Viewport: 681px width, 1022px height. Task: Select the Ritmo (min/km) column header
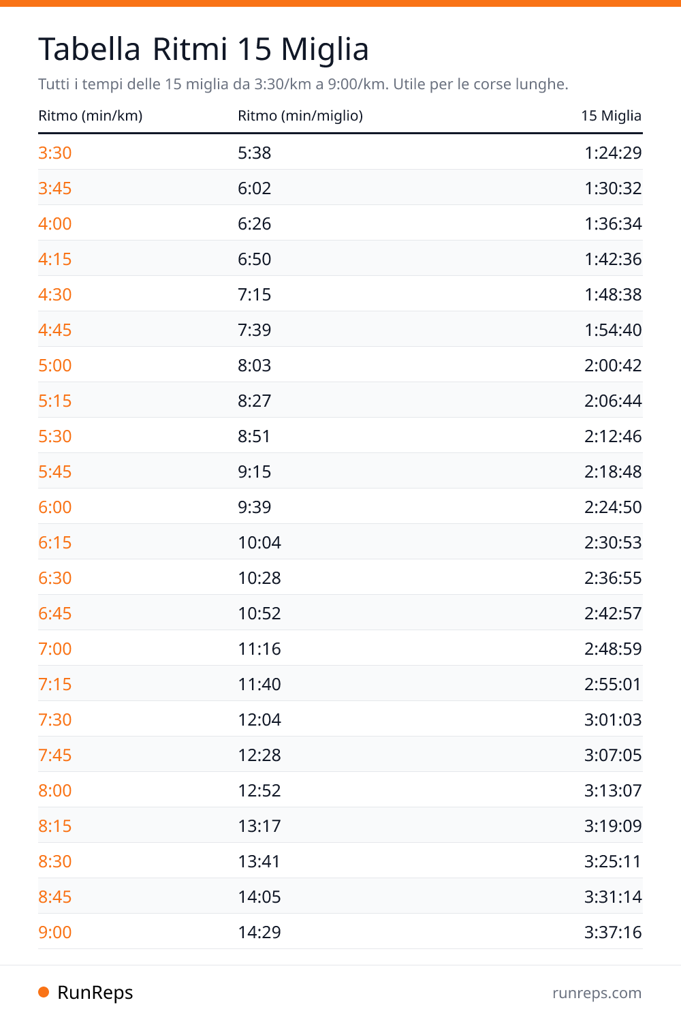click(x=91, y=116)
